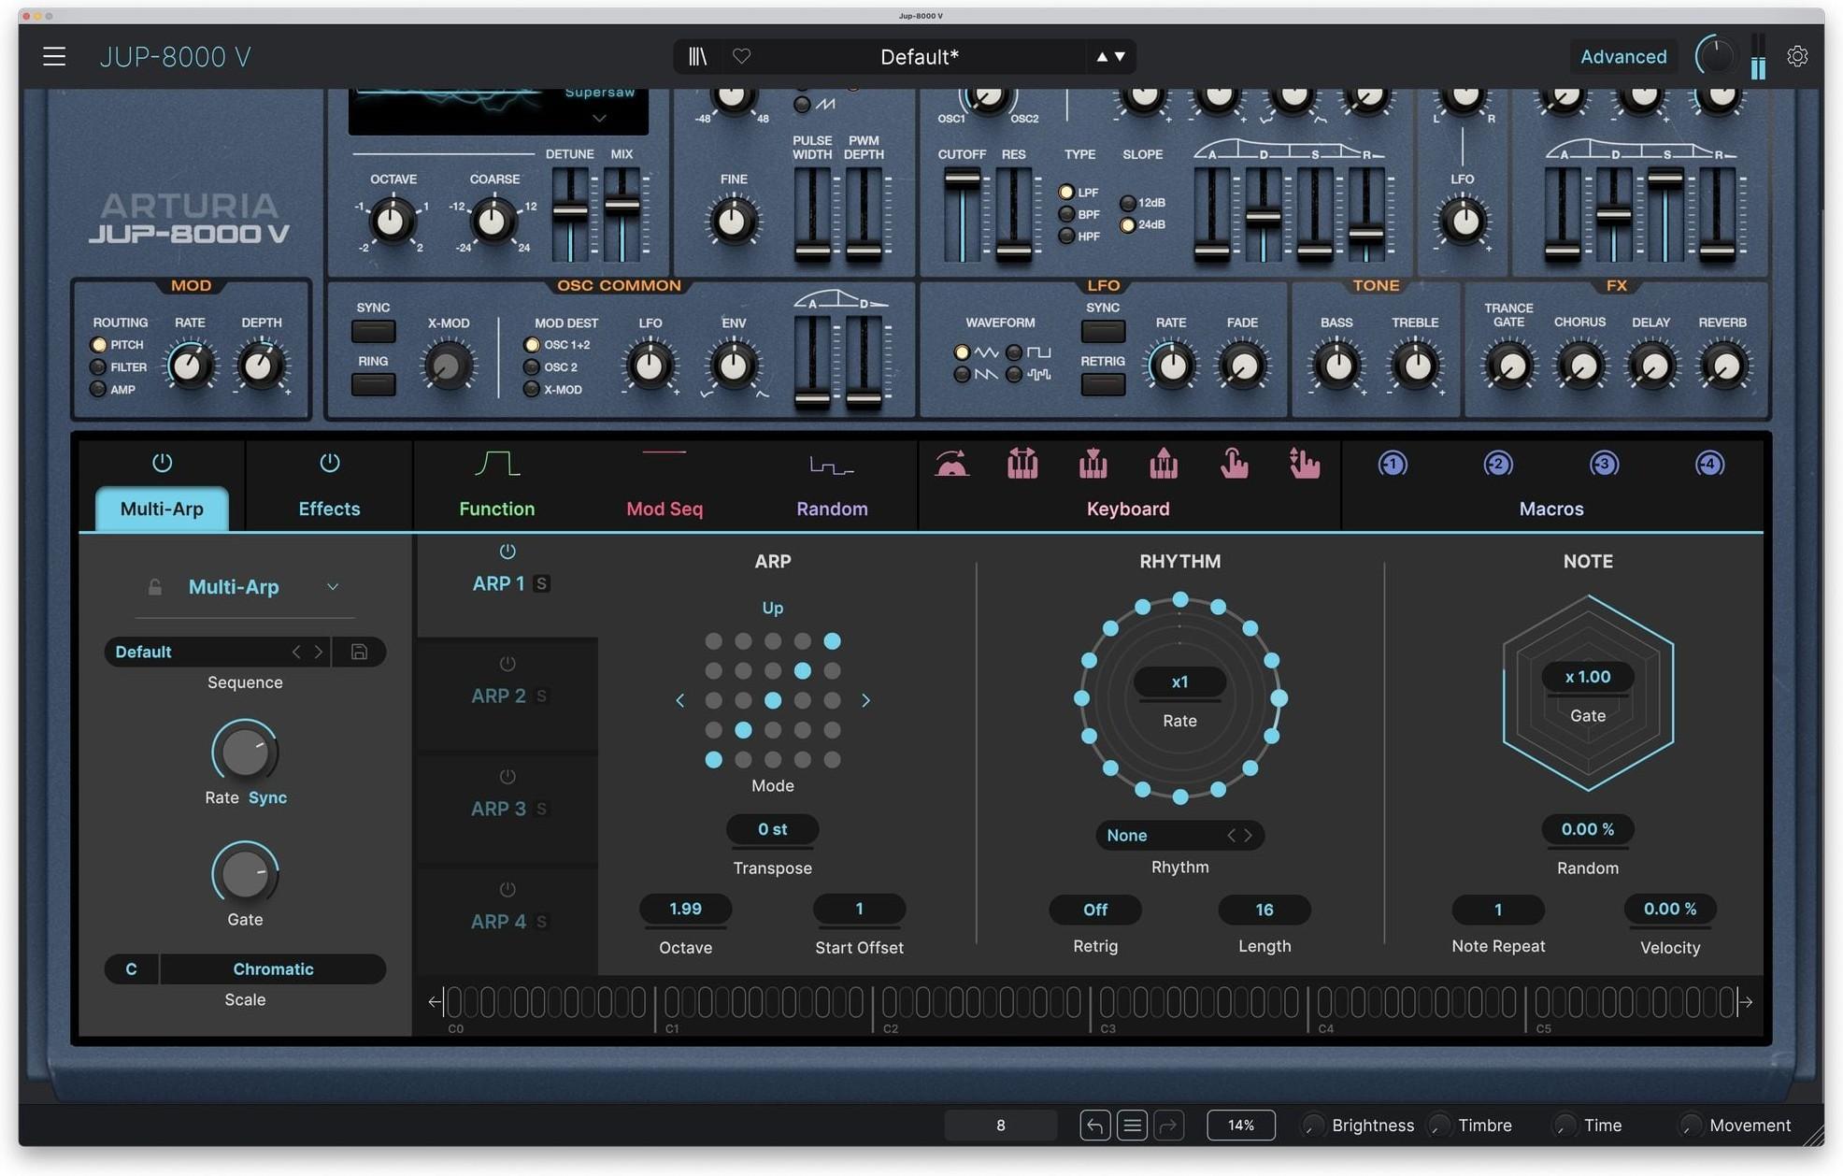Select the HPF filter type

coord(1066,236)
